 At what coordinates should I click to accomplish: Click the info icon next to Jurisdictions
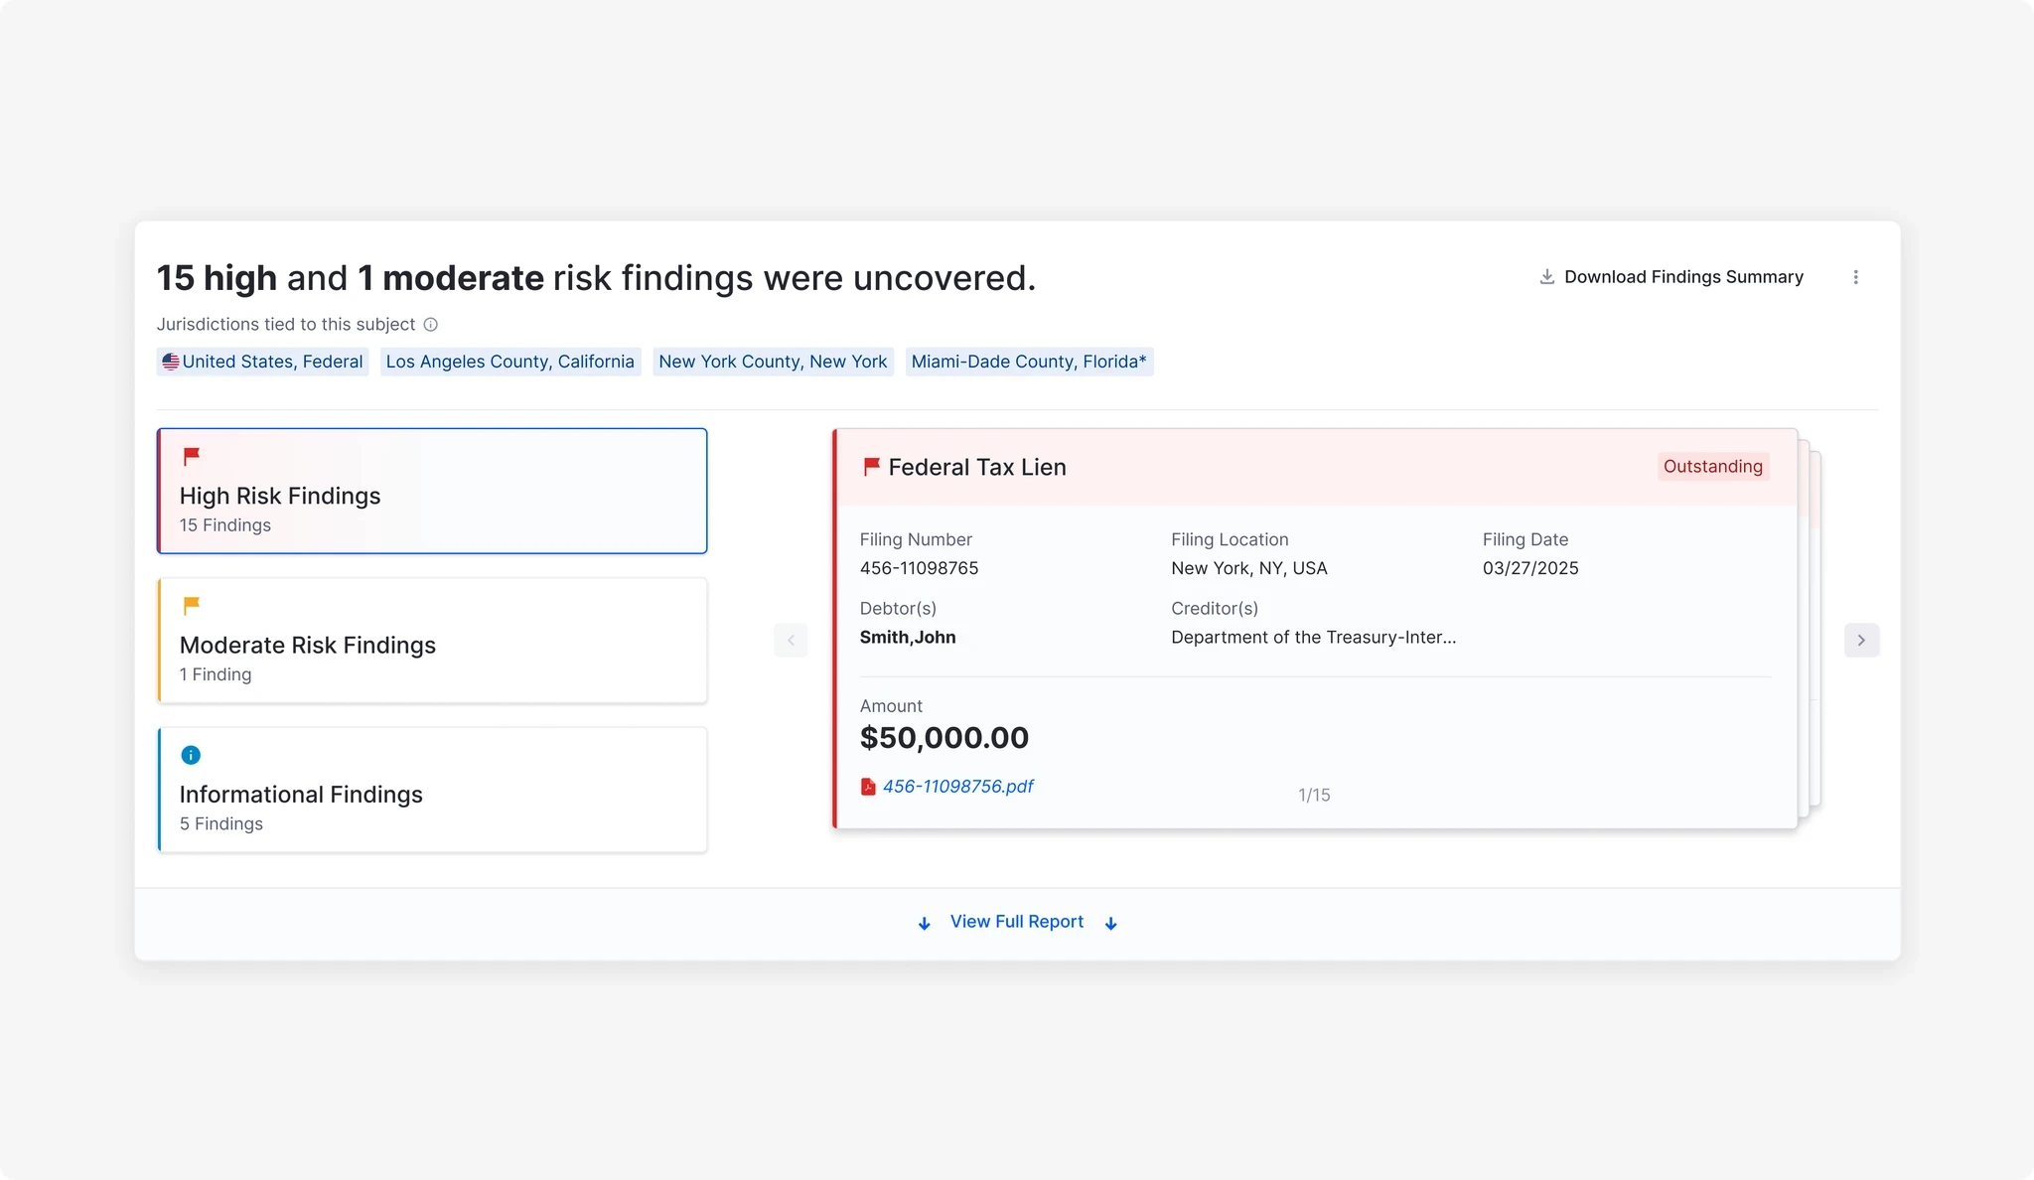pos(430,325)
